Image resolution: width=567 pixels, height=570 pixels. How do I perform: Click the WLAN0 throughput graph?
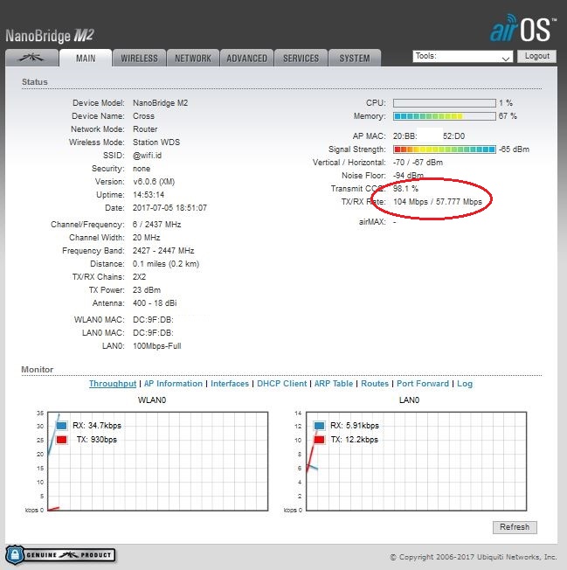click(157, 462)
